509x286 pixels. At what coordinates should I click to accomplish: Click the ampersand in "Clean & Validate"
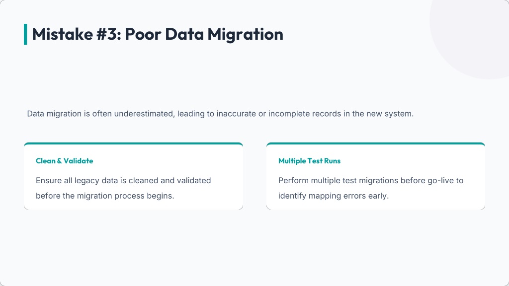point(60,161)
